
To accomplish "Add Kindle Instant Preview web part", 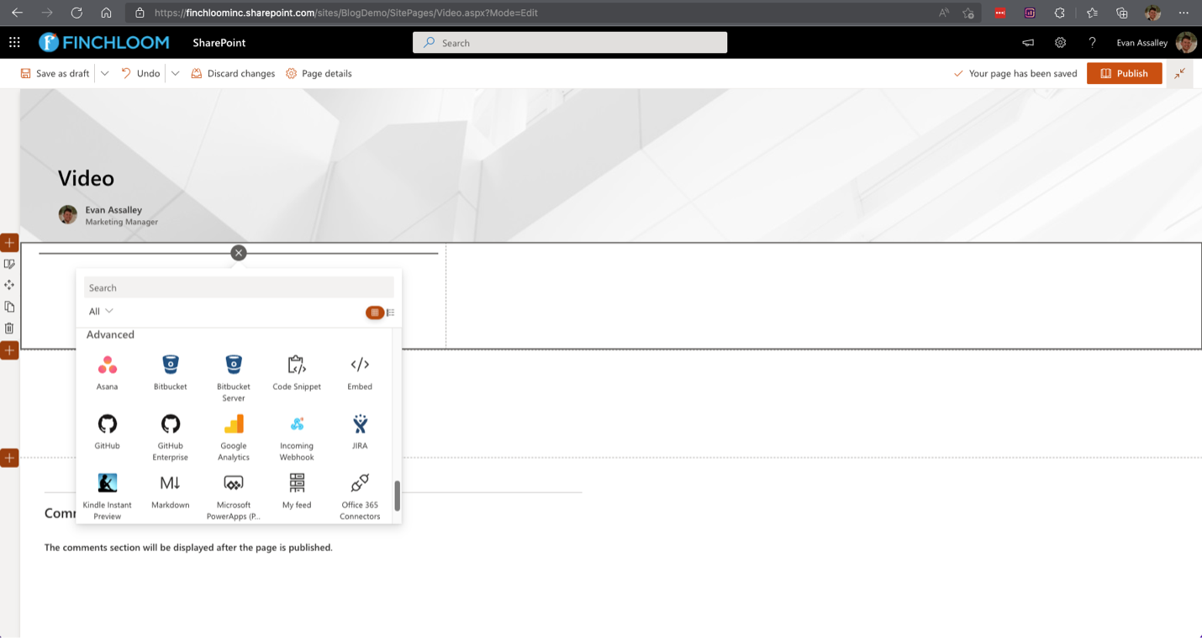I will coord(107,496).
